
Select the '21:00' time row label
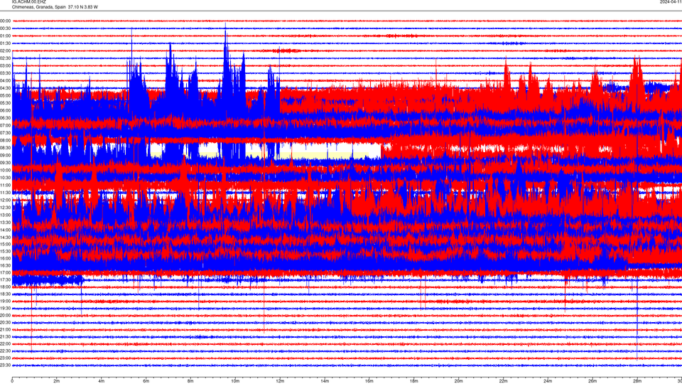click(5, 329)
